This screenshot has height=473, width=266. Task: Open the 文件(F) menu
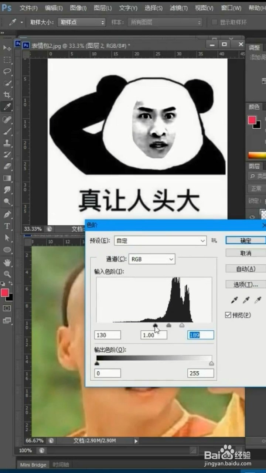pos(28,8)
